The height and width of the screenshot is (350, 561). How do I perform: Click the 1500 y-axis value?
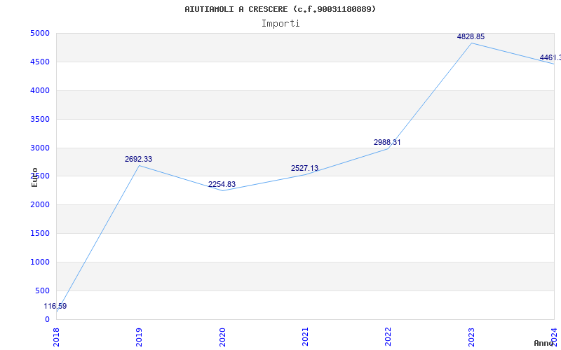pos(40,234)
